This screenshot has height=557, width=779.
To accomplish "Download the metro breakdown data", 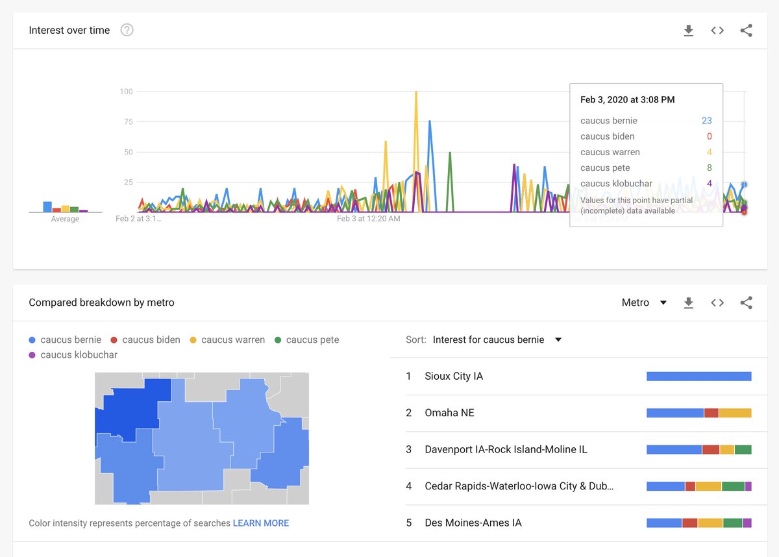I will pos(689,303).
